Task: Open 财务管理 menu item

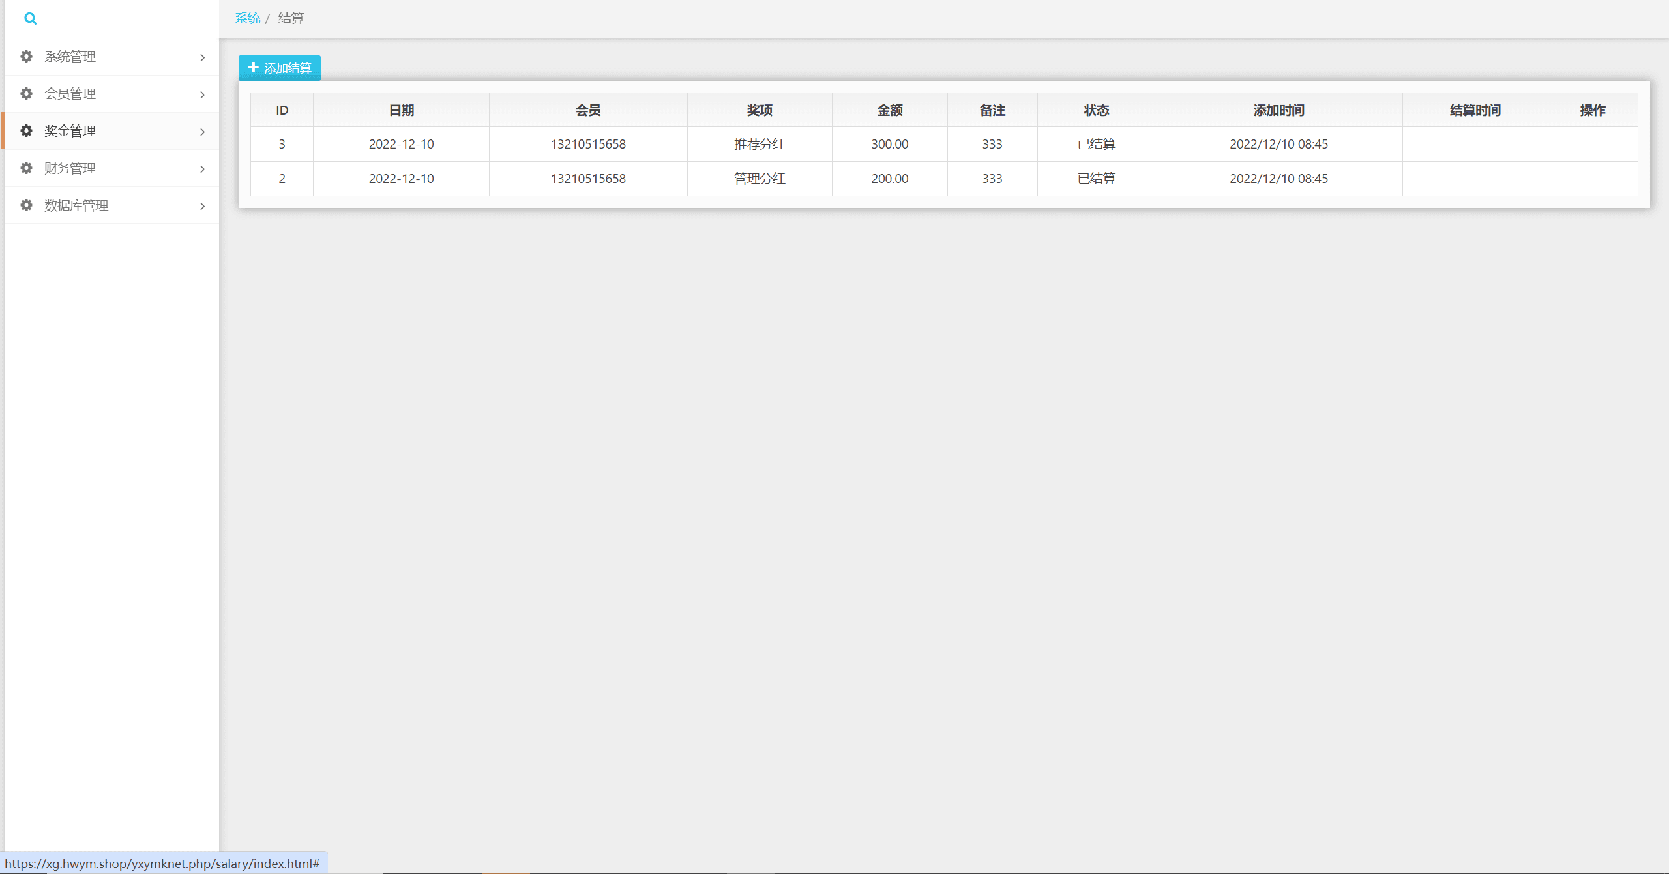Action: pos(70,168)
